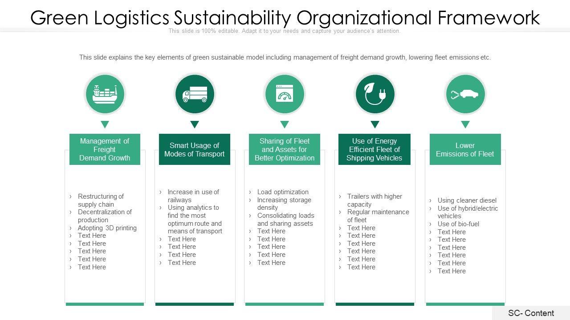Viewport: 570px width, 320px height.
Task: Click arrow below the leaf plug icon
Action: (x=375, y=124)
